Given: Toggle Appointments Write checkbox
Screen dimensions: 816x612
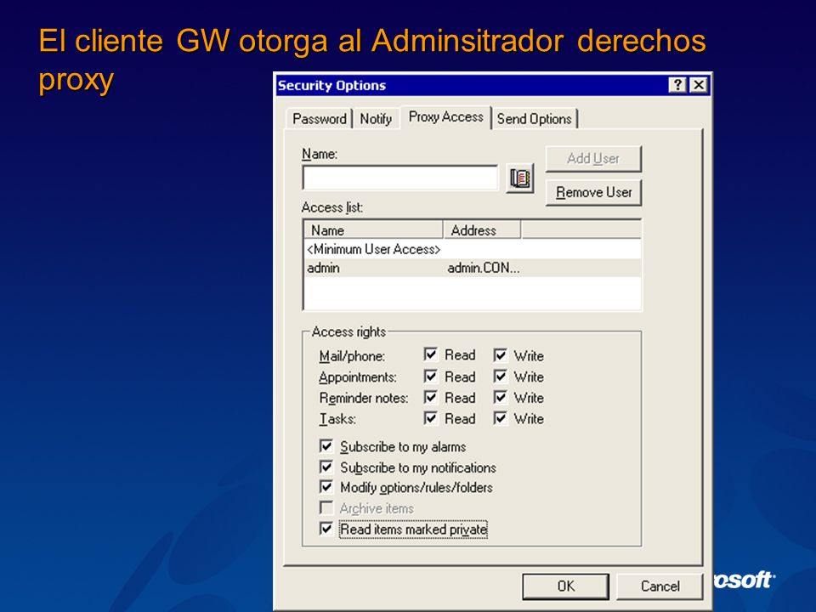Looking at the screenshot, I should 500,377.
